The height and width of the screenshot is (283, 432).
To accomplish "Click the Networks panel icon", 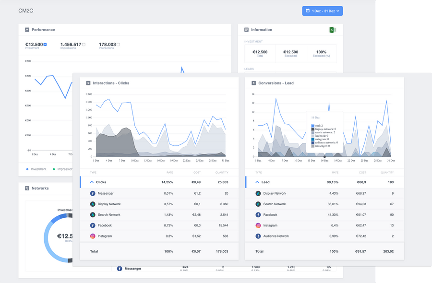I will [x=27, y=189].
